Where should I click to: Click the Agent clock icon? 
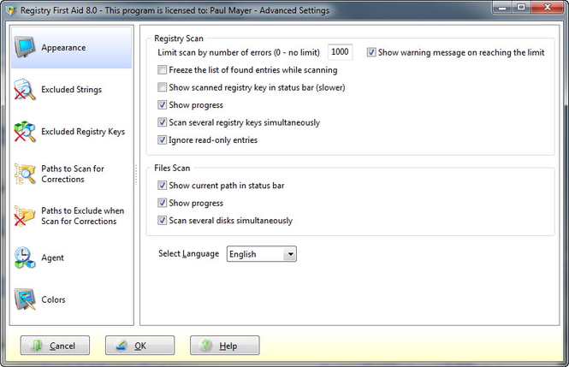25,257
